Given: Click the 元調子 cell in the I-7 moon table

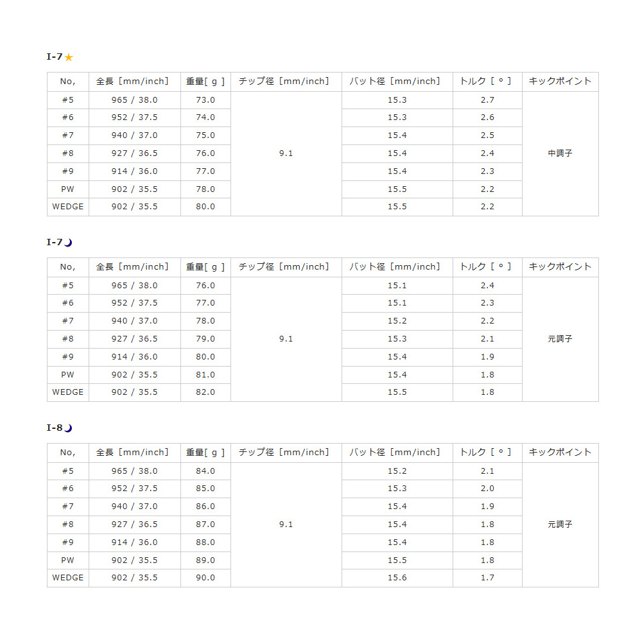Looking at the screenshot, I should tap(560, 339).
